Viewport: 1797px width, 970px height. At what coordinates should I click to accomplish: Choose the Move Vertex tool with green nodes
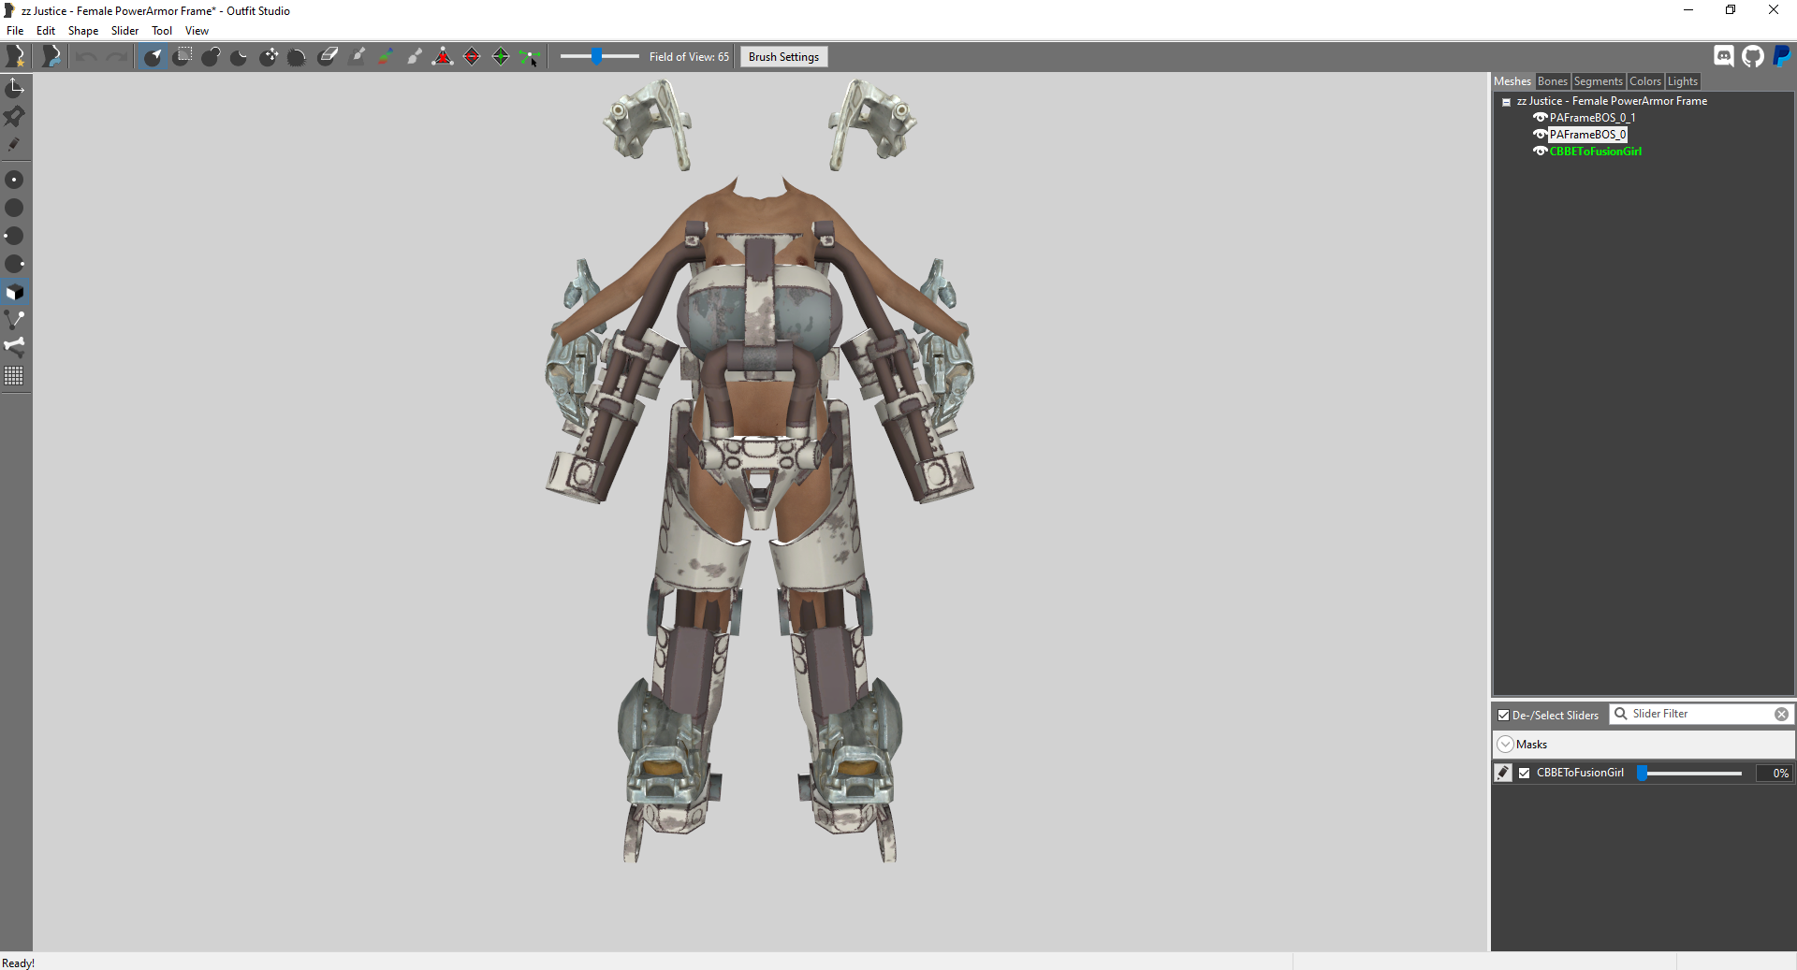[x=530, y=57]
